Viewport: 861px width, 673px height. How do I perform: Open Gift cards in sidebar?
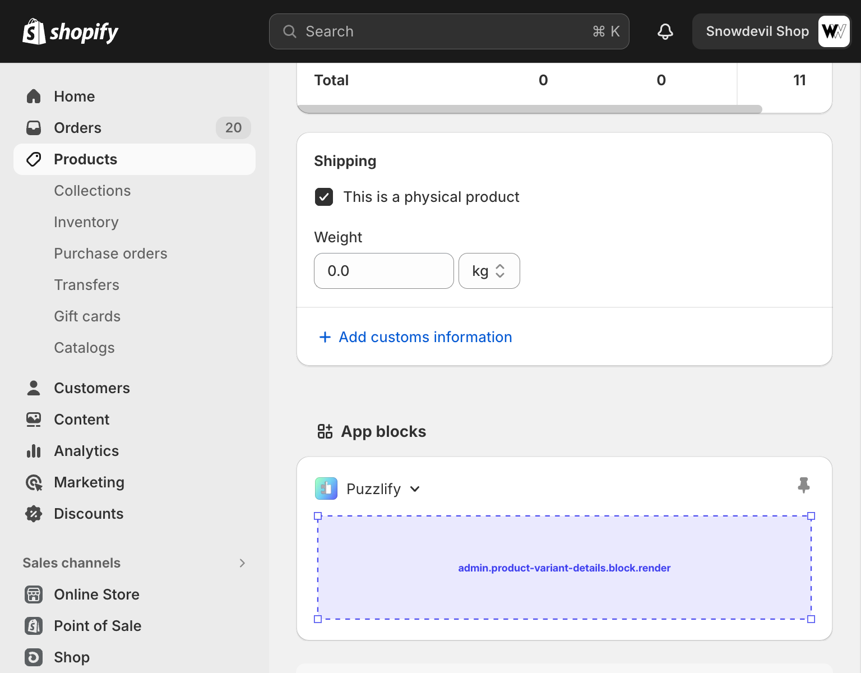click(x=87, y=316)
